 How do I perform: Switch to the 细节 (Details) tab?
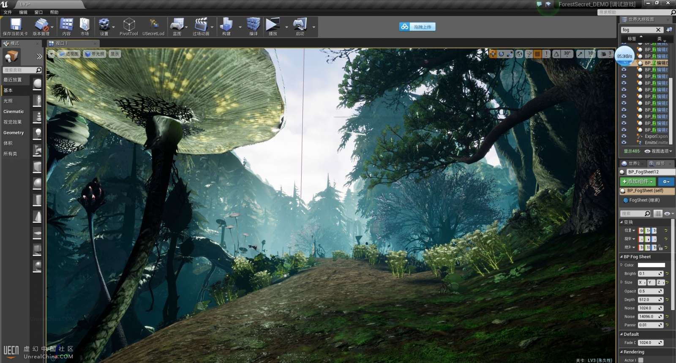[660, 164]
